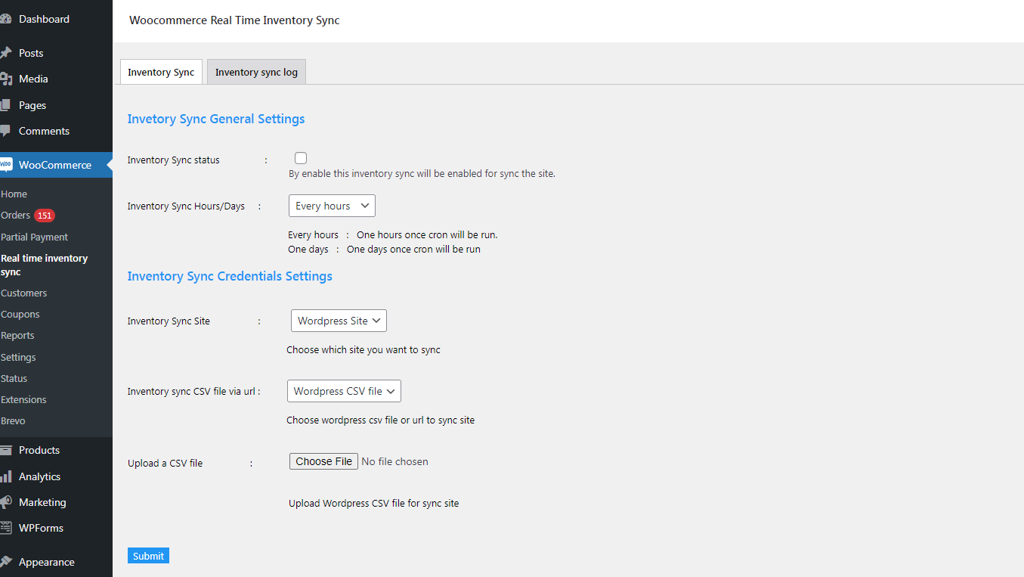
Task: Go to WooCommerce Home submenu
Action: [x=14, y=194]
